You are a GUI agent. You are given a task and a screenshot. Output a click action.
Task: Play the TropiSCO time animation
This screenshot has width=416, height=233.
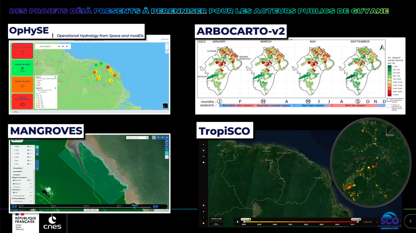[x=238, y=222]
